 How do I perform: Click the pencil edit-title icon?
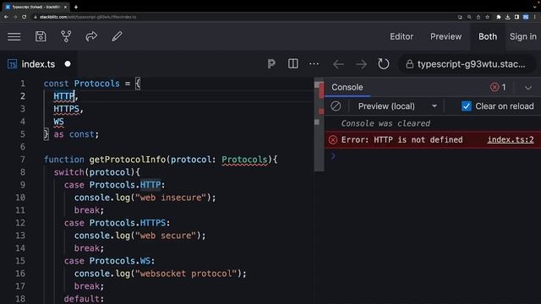[117, 36]
